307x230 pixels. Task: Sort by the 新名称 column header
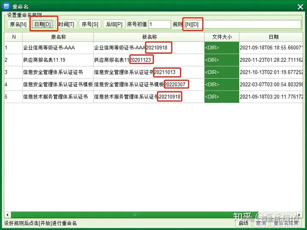149,37
